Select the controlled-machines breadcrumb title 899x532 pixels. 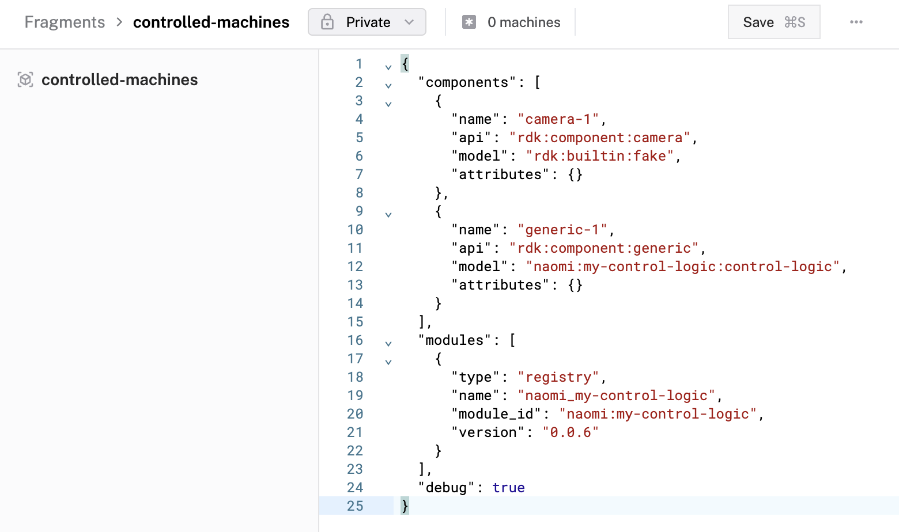211,22
